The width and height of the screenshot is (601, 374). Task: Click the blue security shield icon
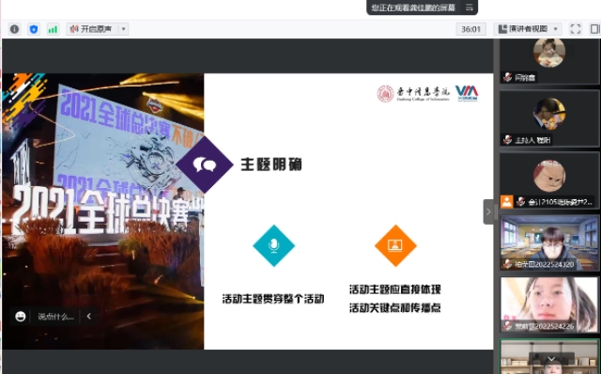[34, 29]
